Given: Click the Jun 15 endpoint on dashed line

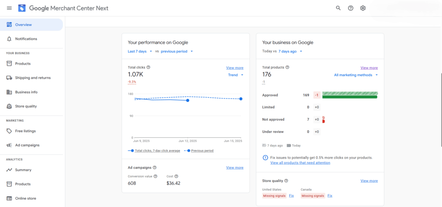Looking at the screenshot, I should [241, 99].
